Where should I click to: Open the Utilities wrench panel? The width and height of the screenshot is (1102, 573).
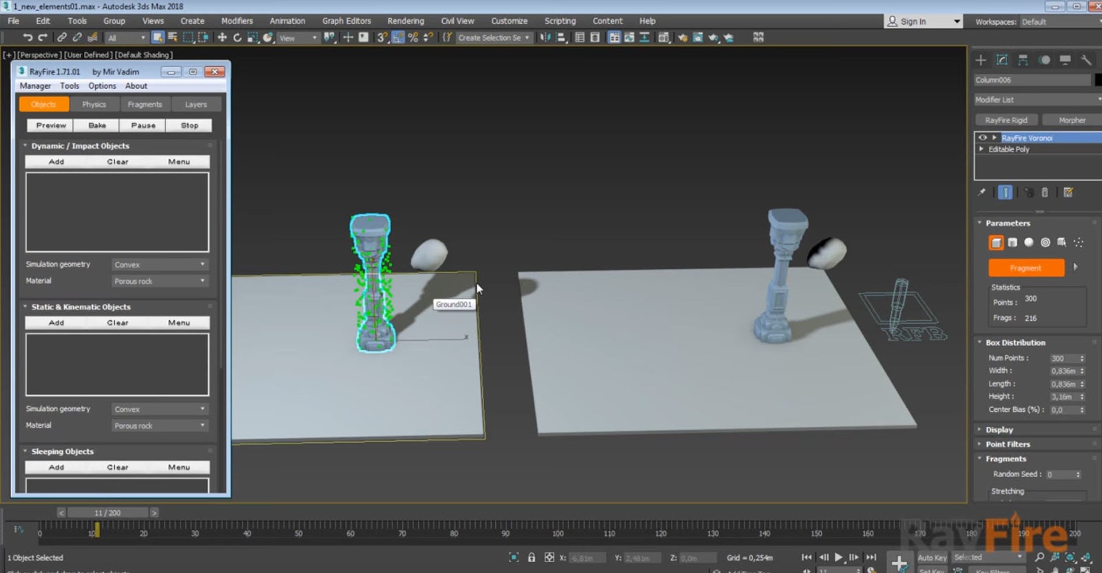(1086, 61)
